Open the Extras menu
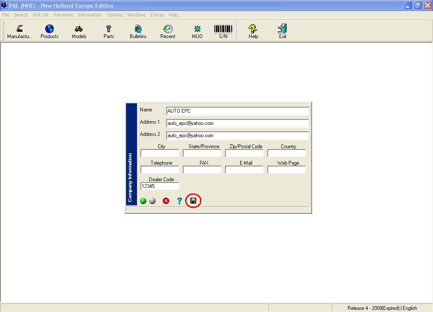Screen dimensions: 433x312 (157, 15)
